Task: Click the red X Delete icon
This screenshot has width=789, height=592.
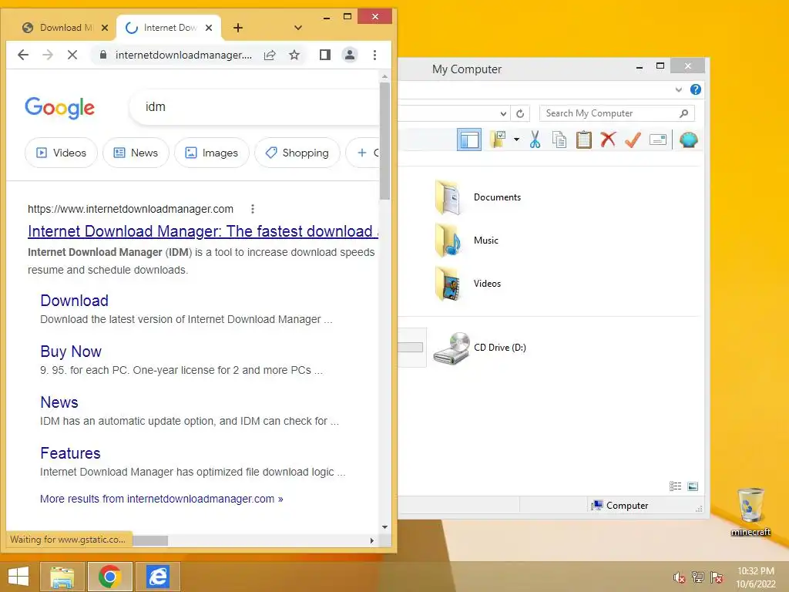Action: click(609, 140)
